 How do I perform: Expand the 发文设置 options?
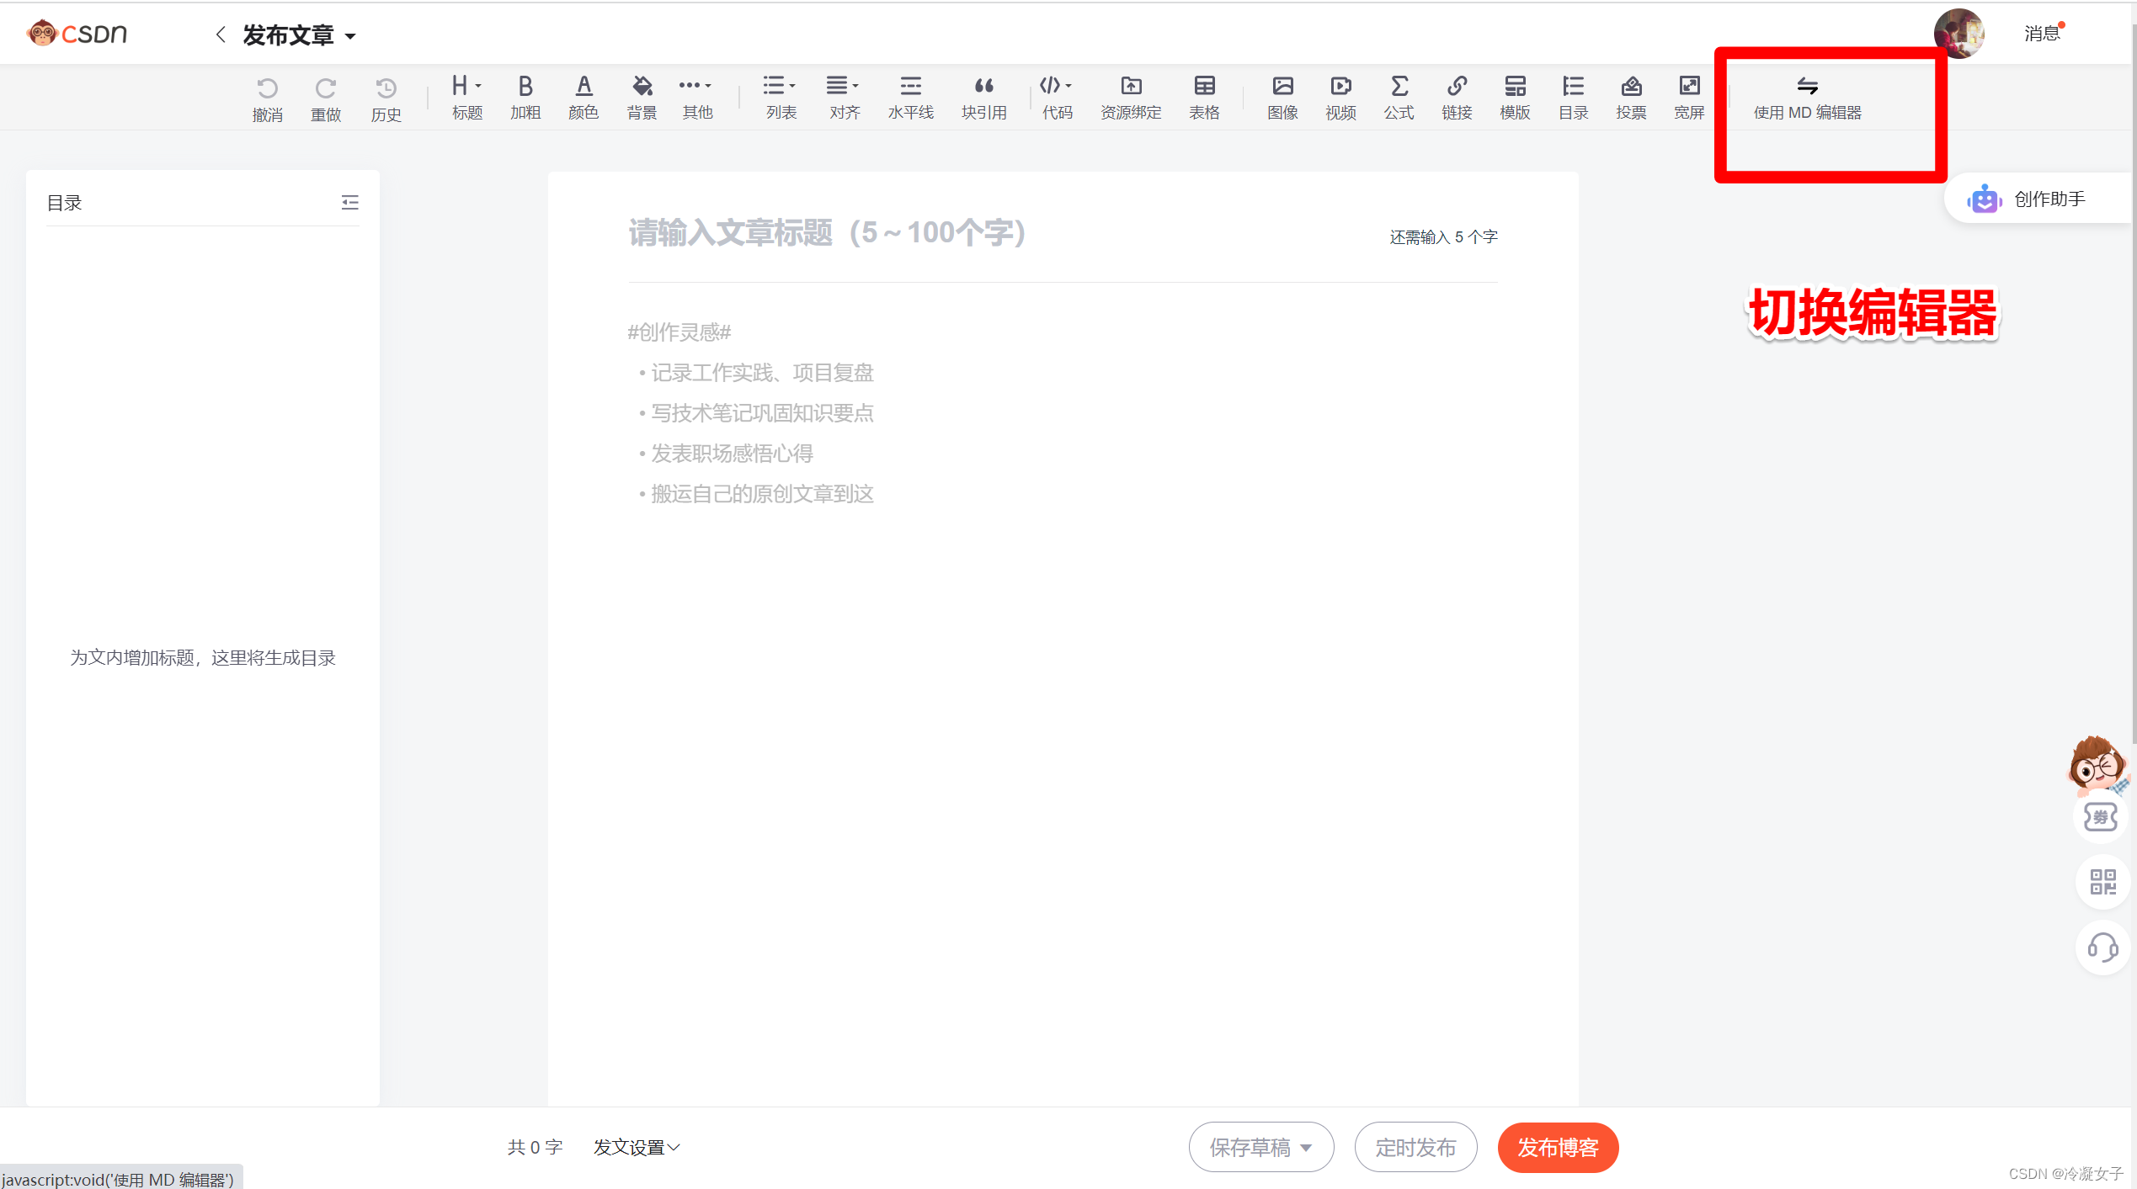636,1147
